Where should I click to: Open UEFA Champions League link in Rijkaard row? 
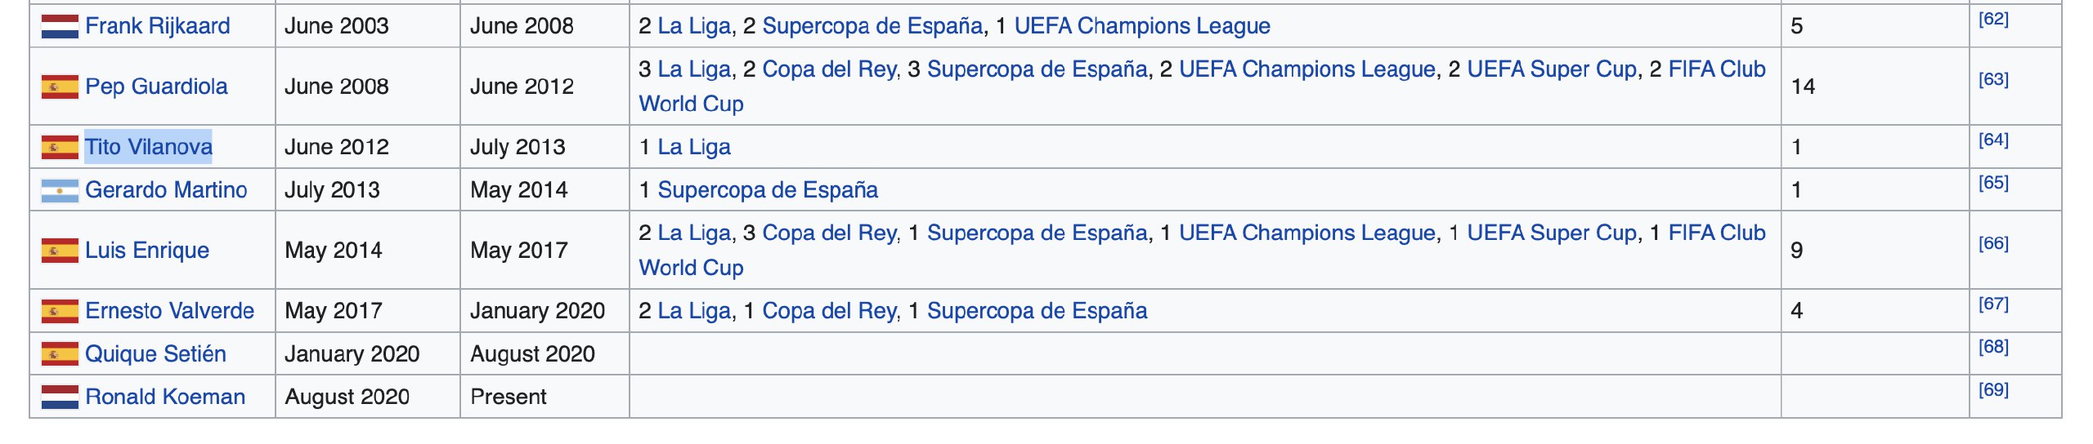(1142, 26)
